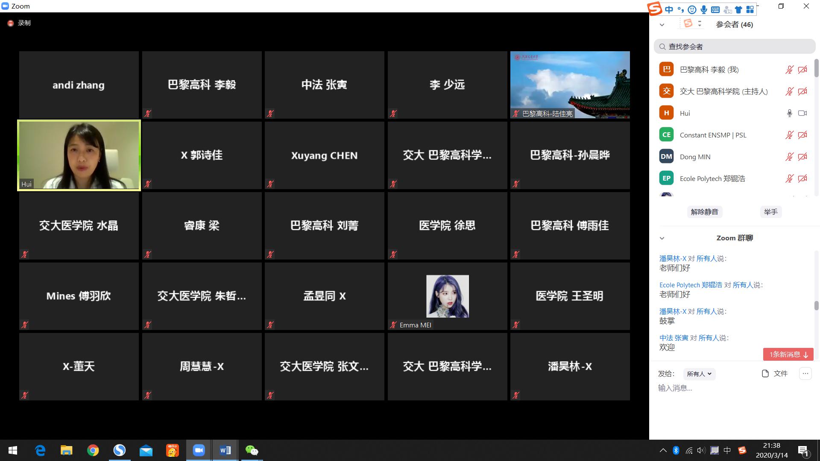Jump to the 1条新消息 new message notice
This screenshot has height=461, width=820.
[x=788, y=354]
